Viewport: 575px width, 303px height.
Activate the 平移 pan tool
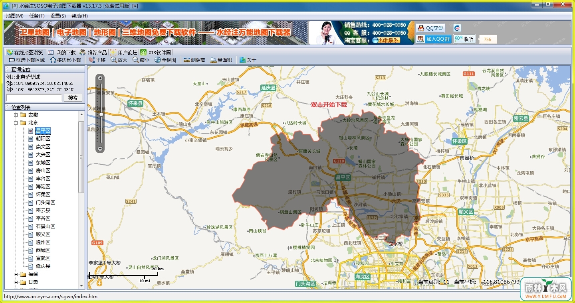coord(97,60)
